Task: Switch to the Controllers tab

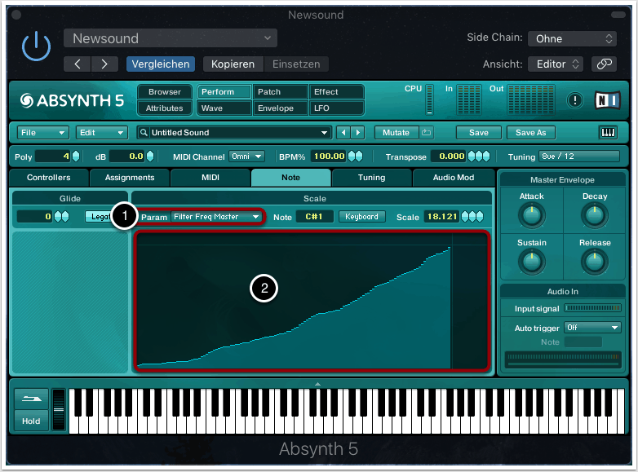Action: pos(49,178)
